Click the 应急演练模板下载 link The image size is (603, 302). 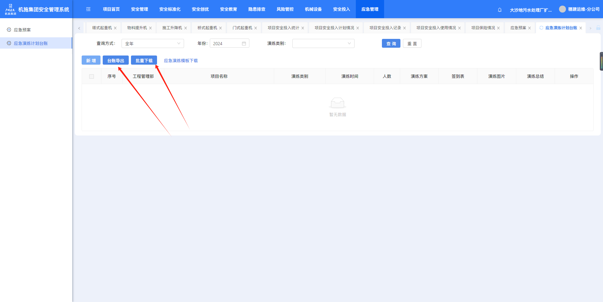click(x=181, y=61)
